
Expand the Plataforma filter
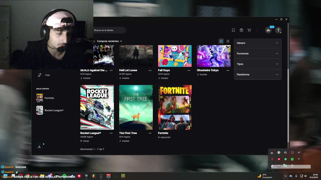pos(258,74)
